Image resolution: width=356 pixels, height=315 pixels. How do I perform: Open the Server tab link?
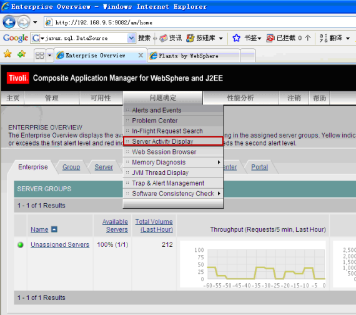click(x=104, y=167)
